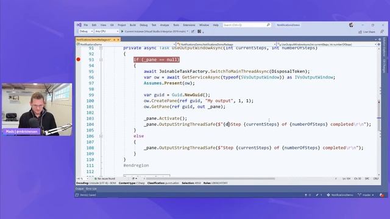Click the Encoding: Unicode (UTF-8) label
The width and height of the screenshot is (390, 219).
96,183
